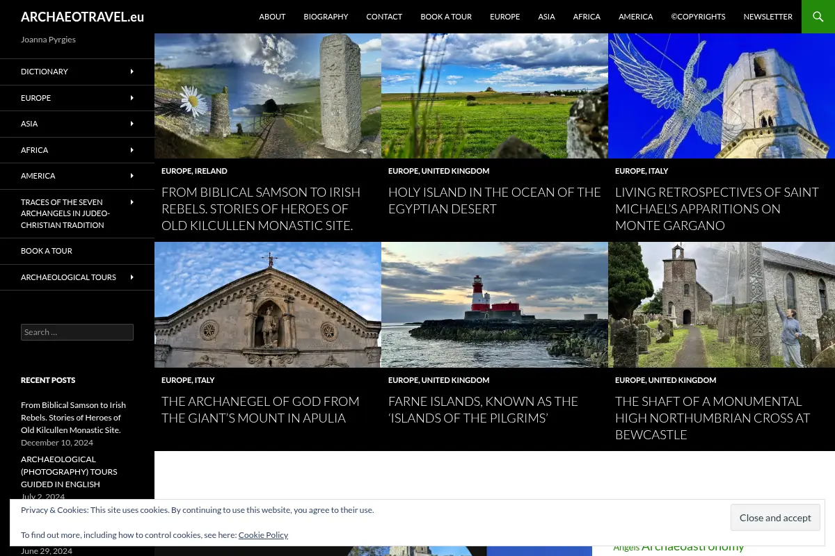Screen dimensions: 835x556
Task: Open United Kingdom category above Farne Islands
Action: [x=455, y=380]
